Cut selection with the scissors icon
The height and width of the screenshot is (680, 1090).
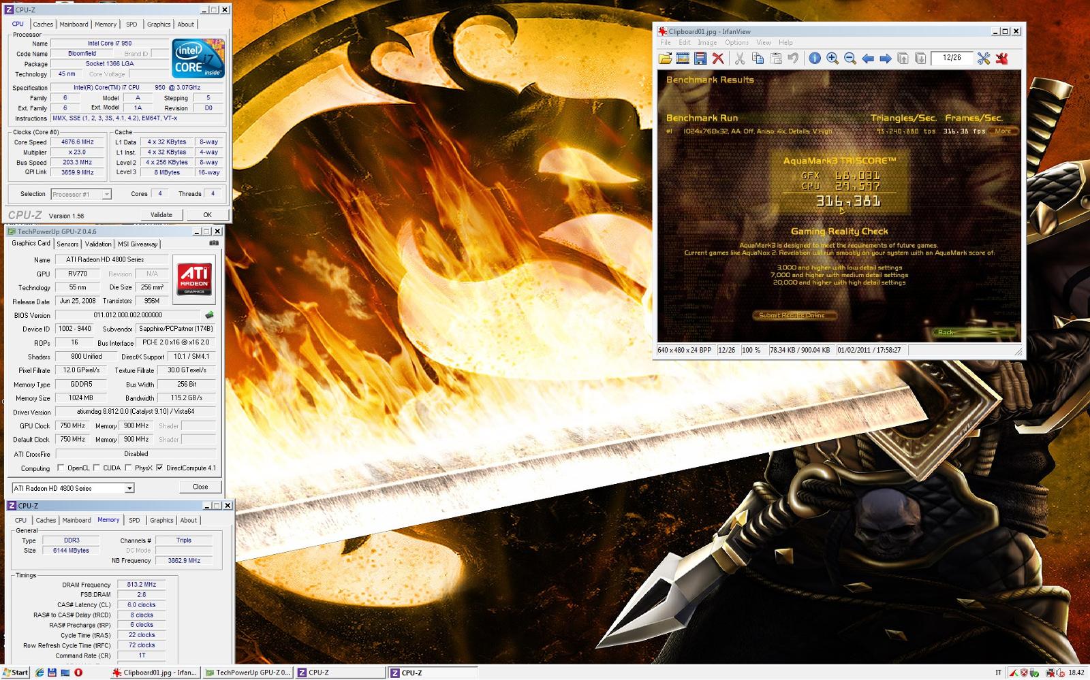(x=740, y=59)
